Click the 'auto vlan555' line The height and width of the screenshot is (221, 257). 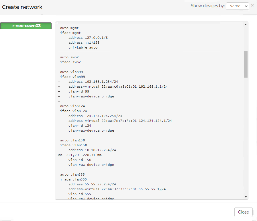click(72, 174)
